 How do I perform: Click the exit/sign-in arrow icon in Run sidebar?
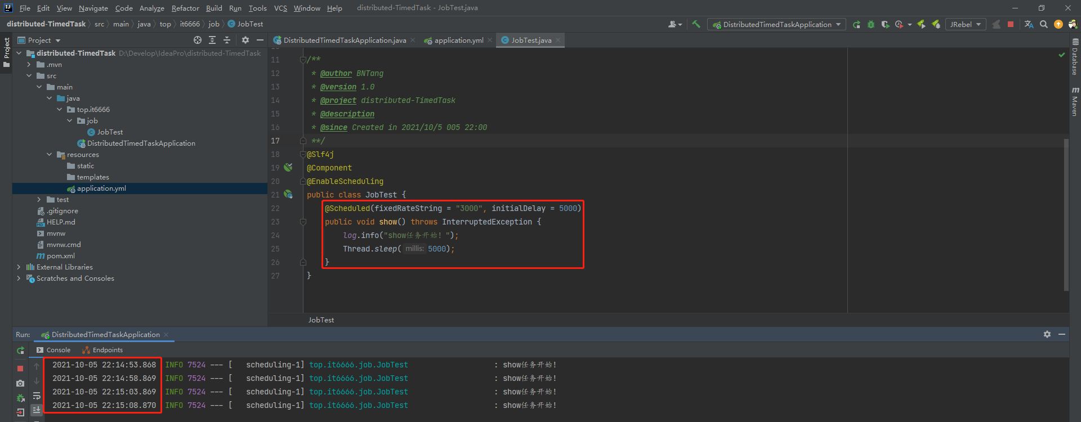click(20, 412)
